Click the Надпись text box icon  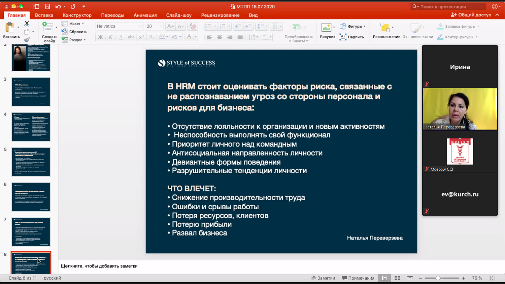tap(343, 37)
